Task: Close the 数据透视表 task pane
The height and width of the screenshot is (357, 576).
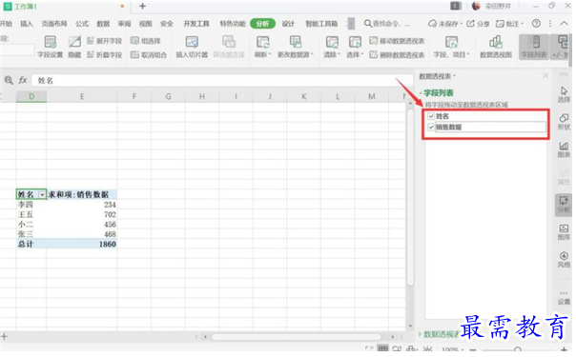Action: [545, 75]
